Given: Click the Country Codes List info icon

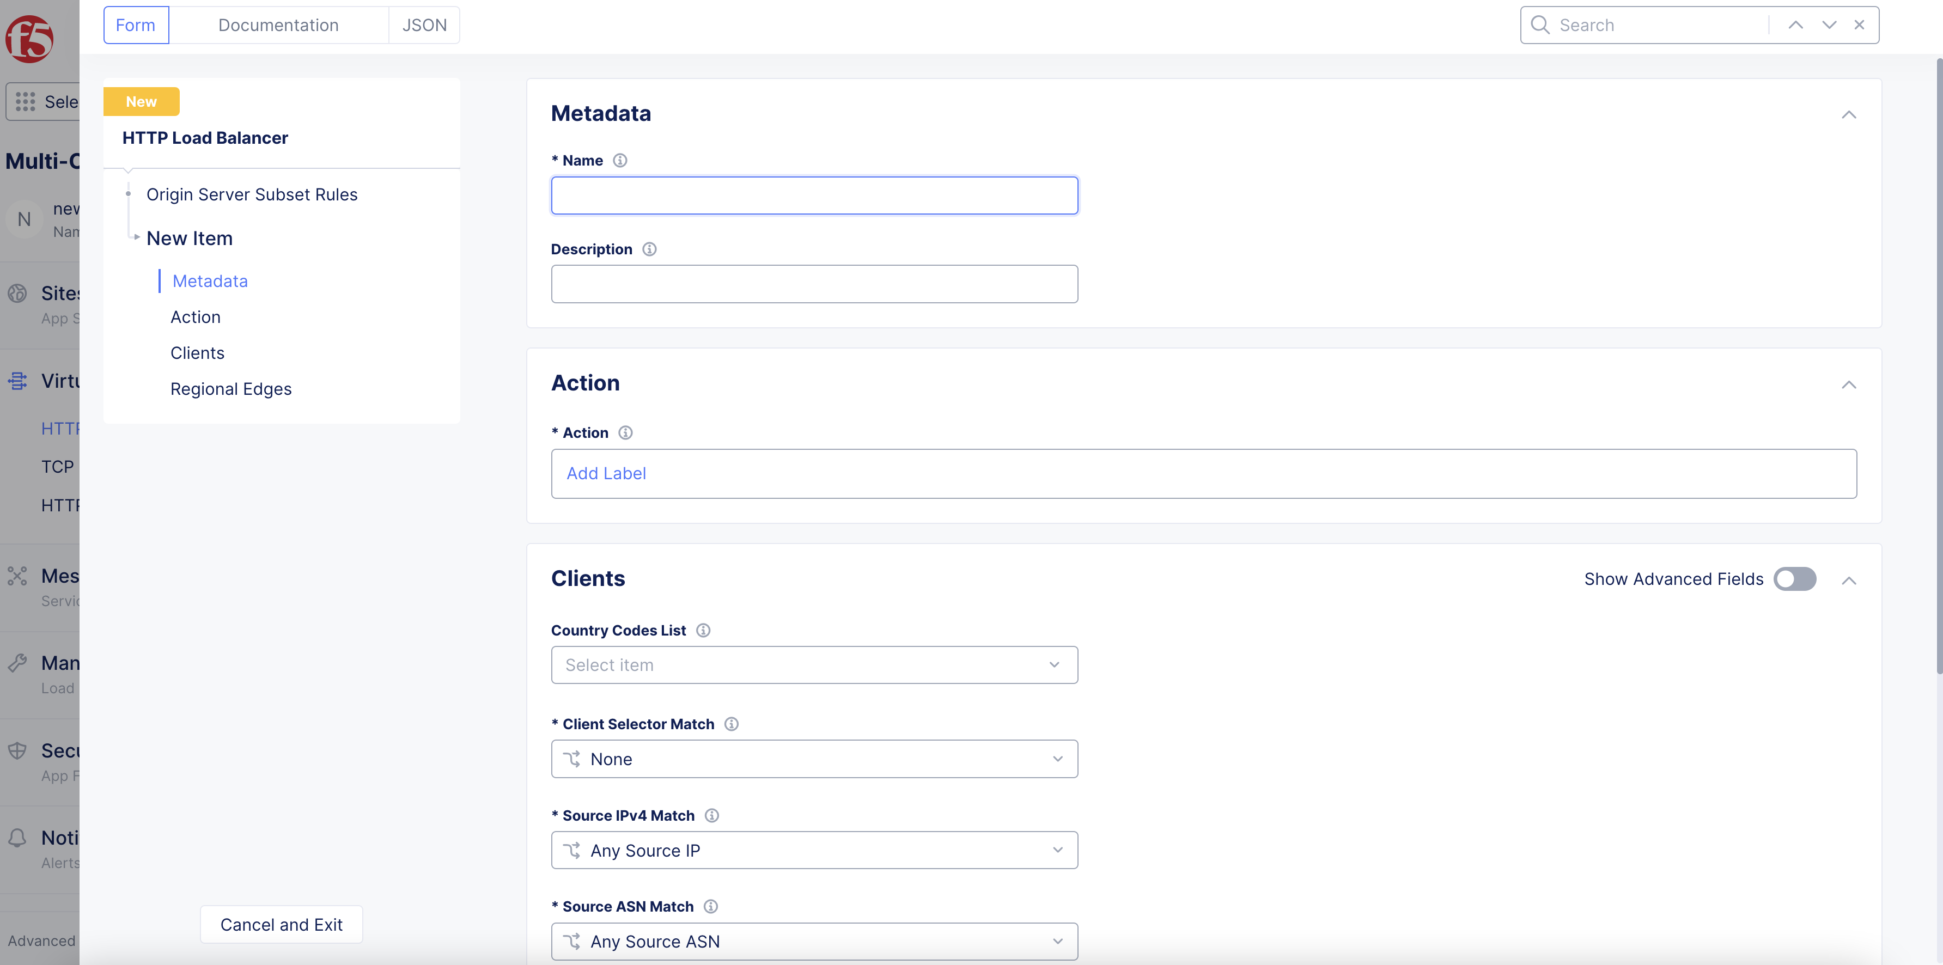Looking at the screenshot, I should pyautogui.click(x=703, y=630).
